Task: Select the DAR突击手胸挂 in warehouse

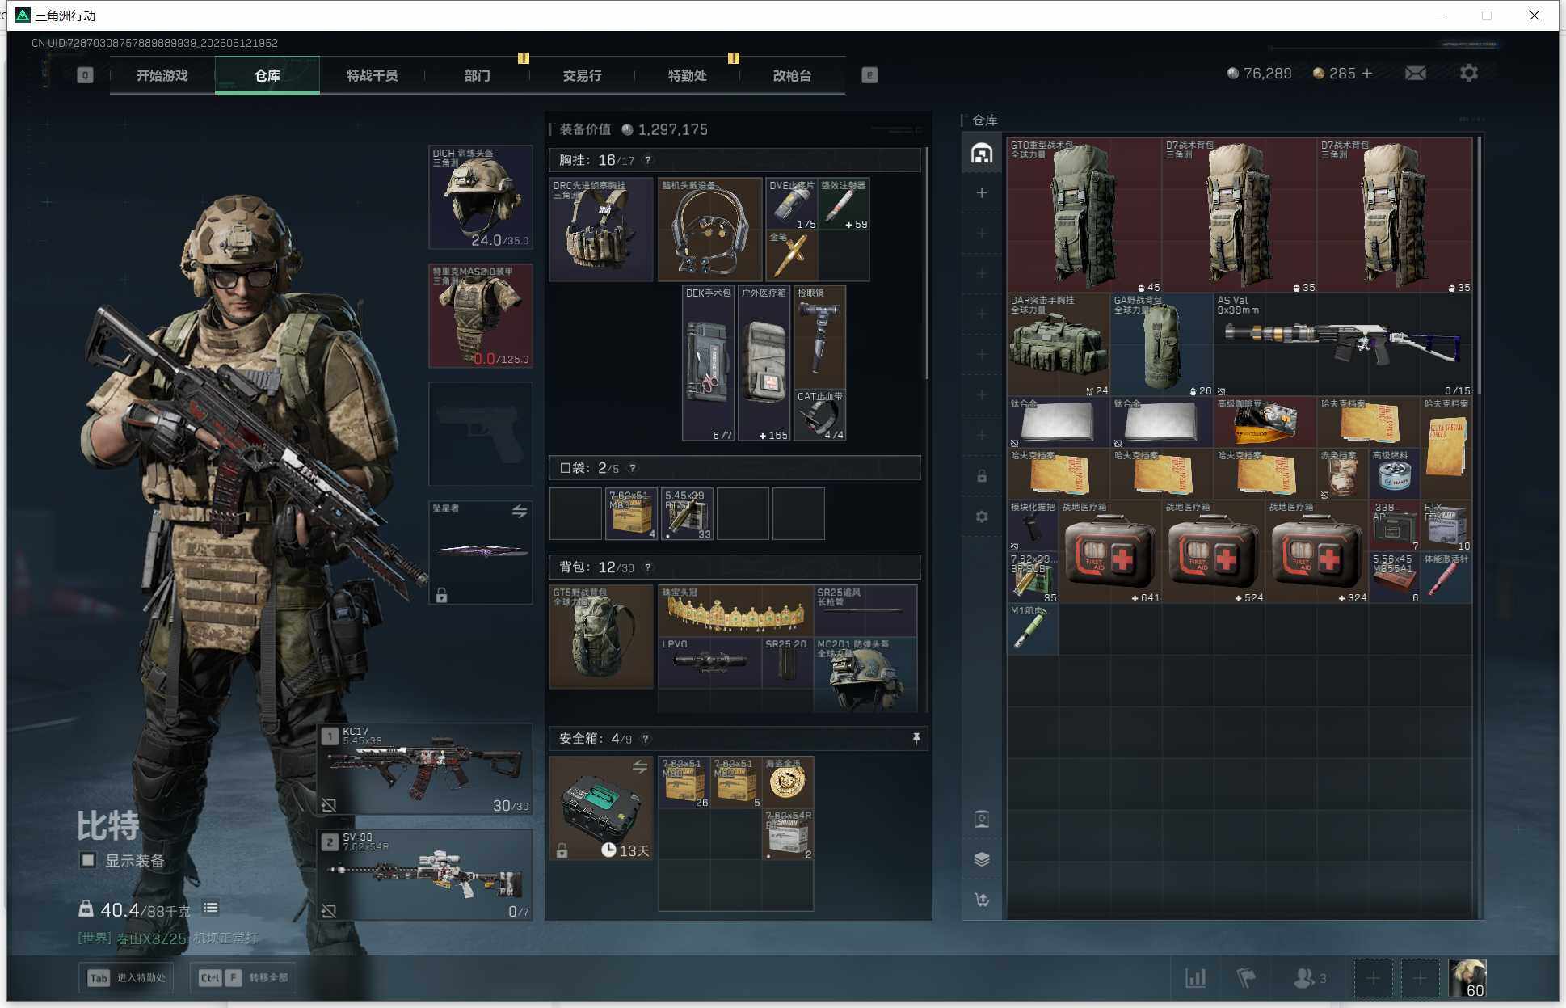Action: [1059, 345]
